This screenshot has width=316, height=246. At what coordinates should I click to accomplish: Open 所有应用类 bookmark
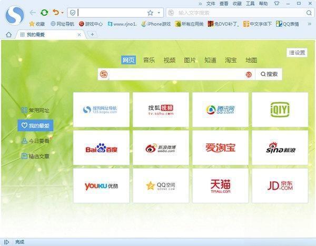[189, 24]
